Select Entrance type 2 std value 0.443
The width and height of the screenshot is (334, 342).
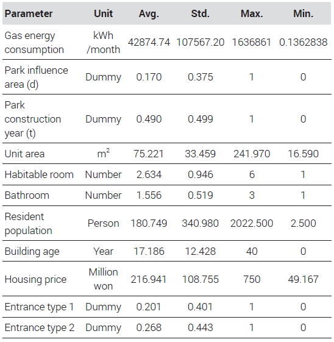200,327
